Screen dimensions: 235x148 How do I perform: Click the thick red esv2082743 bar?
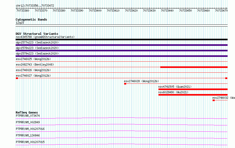click(x=194, y=67)
